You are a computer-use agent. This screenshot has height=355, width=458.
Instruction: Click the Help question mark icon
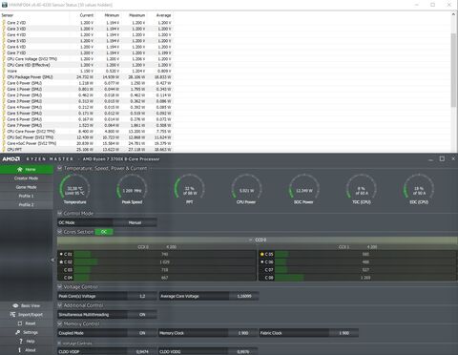click(x=21, y=342)
